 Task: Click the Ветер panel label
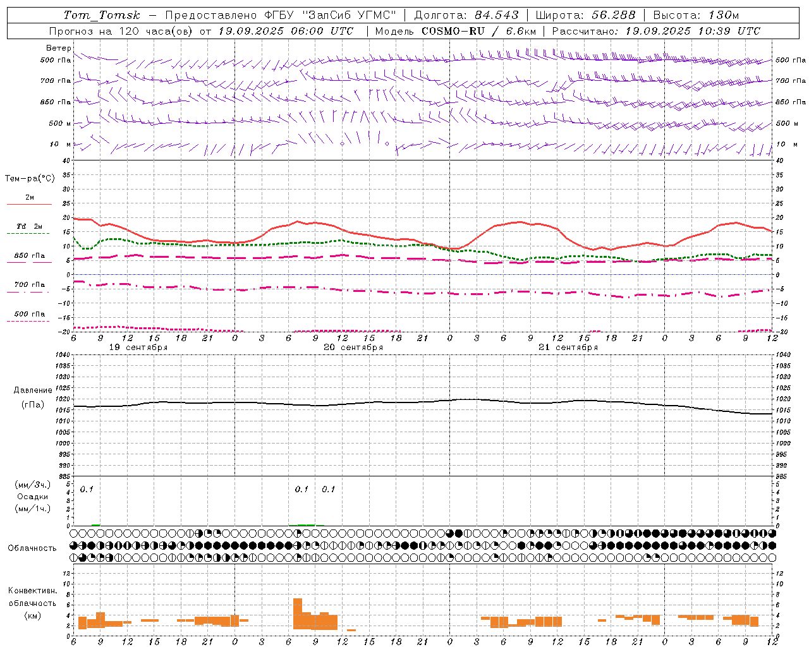pos(59,48)
